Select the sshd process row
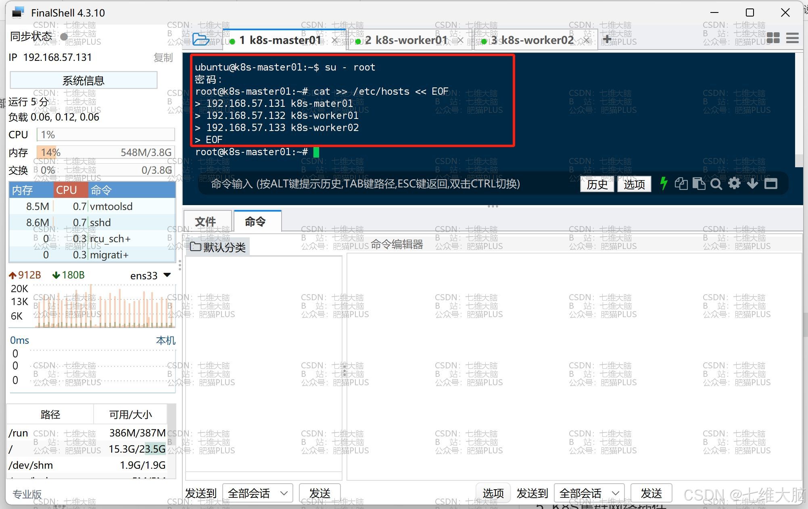The height and width of the screenshot is (509, 808). (92, 222)
